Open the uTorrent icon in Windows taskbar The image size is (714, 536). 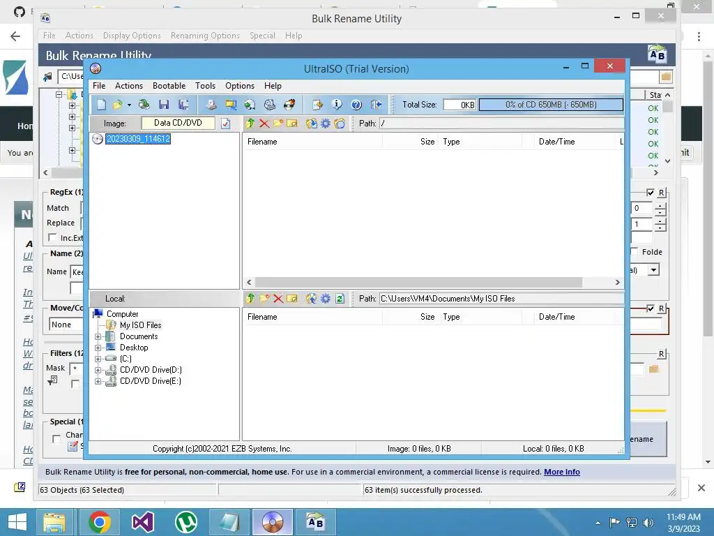click(x=185, y=522)
